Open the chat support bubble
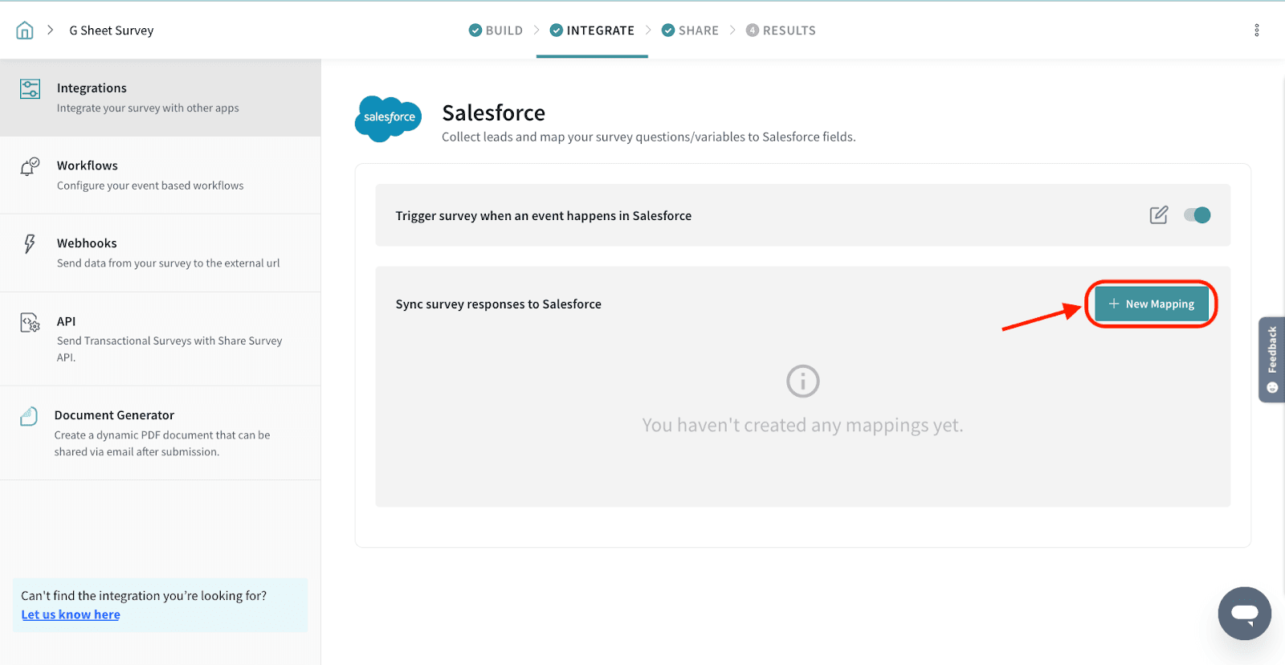The height and width of the screenshot is (665, 1285). 1244,614
